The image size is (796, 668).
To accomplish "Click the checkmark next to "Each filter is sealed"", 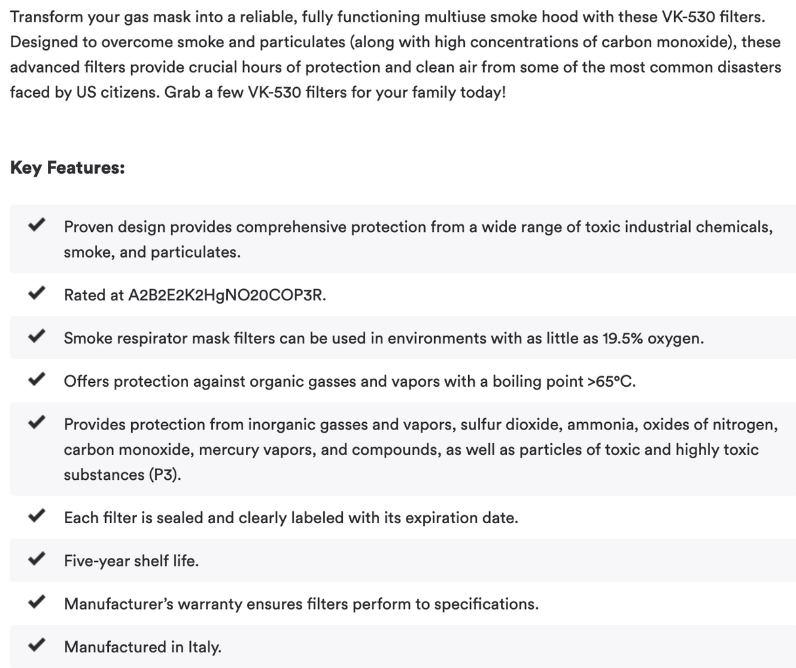I will coord(36,517).
